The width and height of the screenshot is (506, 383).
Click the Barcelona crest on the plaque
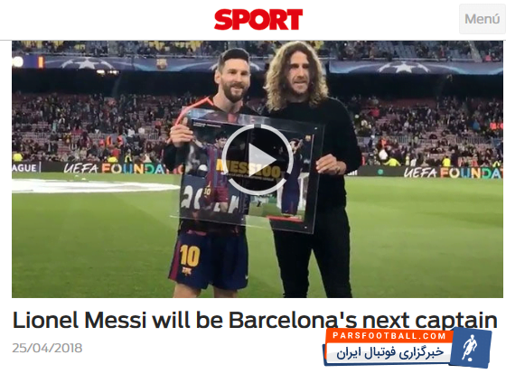tap(308, 140)
